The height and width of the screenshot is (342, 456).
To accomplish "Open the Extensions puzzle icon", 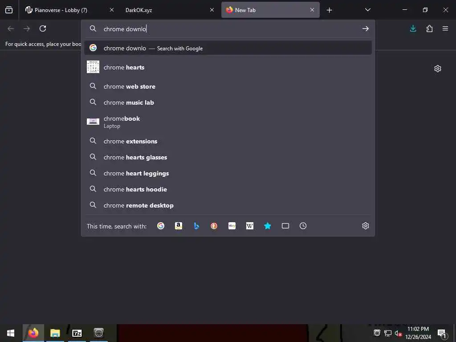I will [429, 28].
